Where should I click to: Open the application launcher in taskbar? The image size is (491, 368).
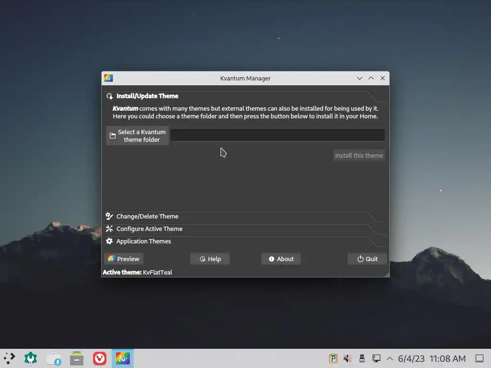click(x=10, y=358)
